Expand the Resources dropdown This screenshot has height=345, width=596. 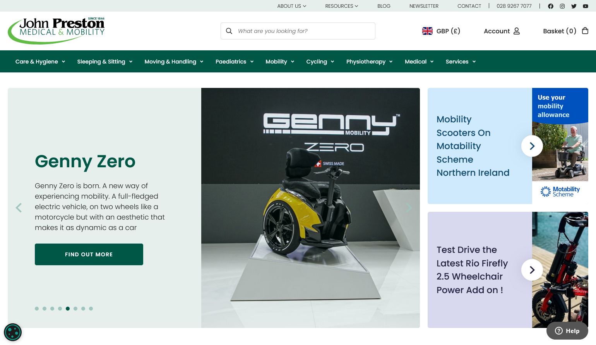pyautogui.click(x=342, y=6)
